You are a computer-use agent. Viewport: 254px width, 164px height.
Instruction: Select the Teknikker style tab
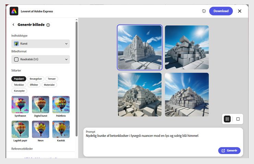[x=19, y=85]
